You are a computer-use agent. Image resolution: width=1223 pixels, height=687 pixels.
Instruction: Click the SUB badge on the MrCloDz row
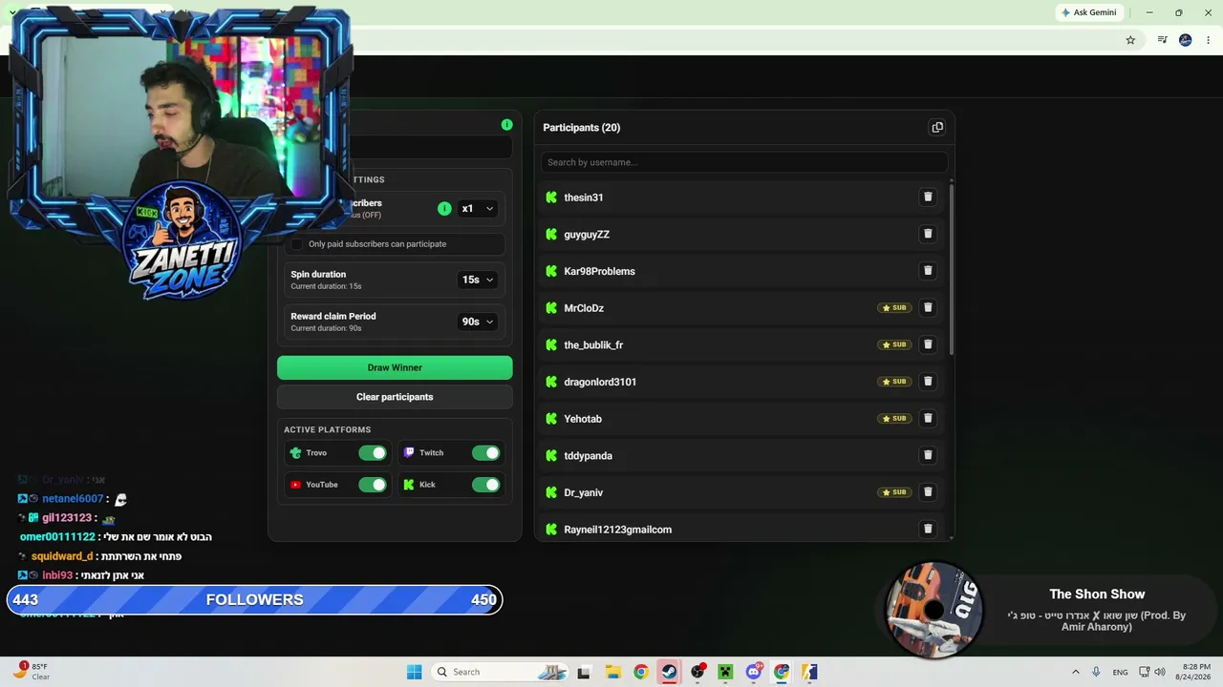tap(894, 308)
